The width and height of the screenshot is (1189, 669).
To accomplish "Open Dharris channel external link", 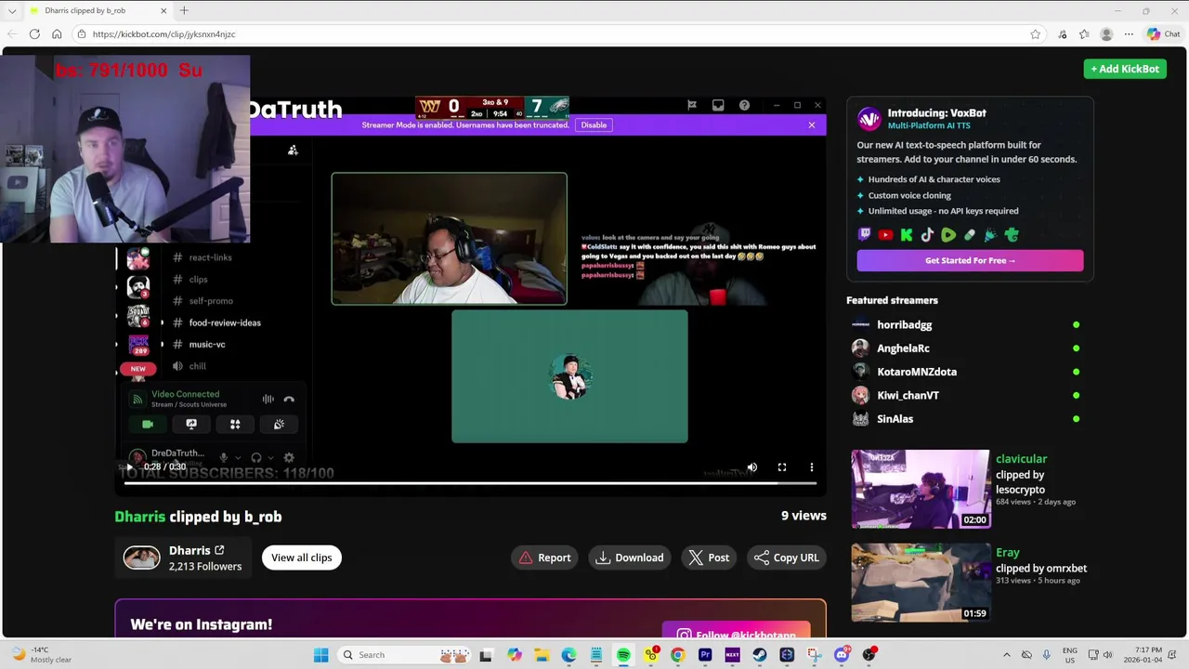I will pyautogui.click(x=219, y=550).
